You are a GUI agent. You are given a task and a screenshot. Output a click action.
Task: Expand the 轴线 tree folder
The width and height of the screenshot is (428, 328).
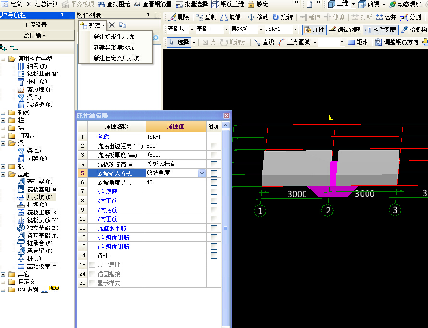(3, 113)
